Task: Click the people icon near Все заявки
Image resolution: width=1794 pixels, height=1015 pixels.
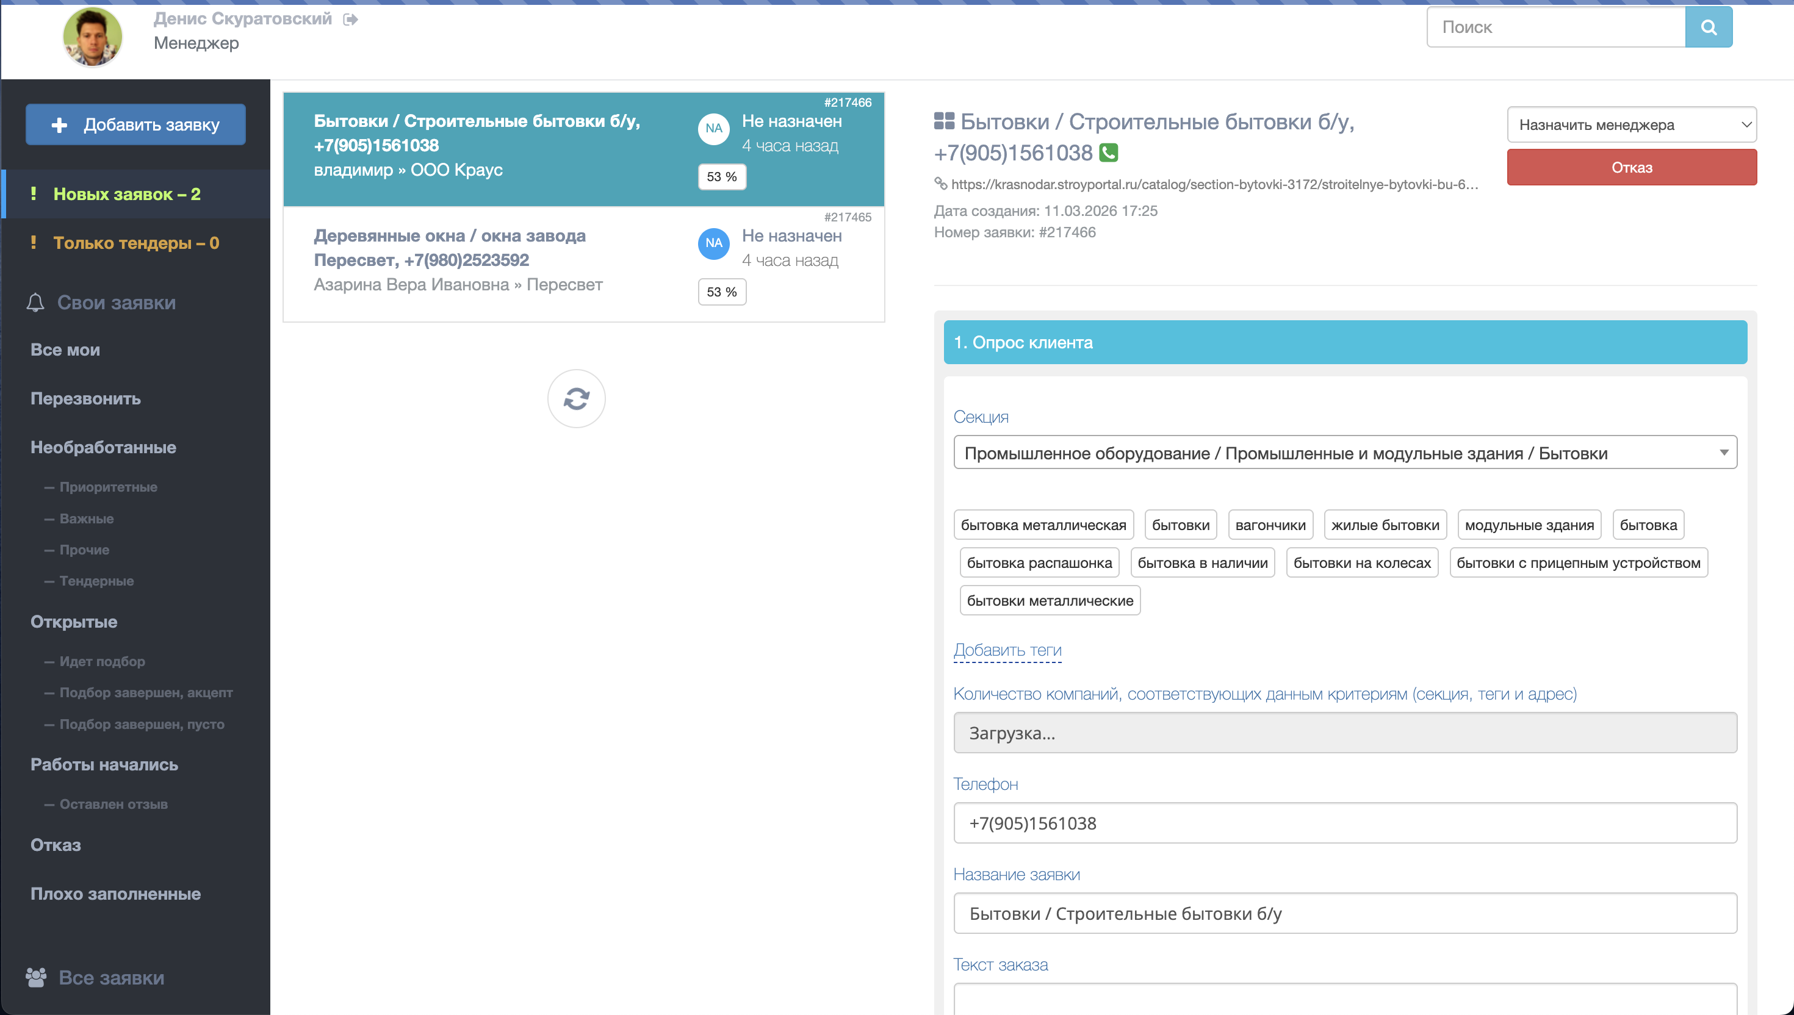Action: [x=36, y=977]
